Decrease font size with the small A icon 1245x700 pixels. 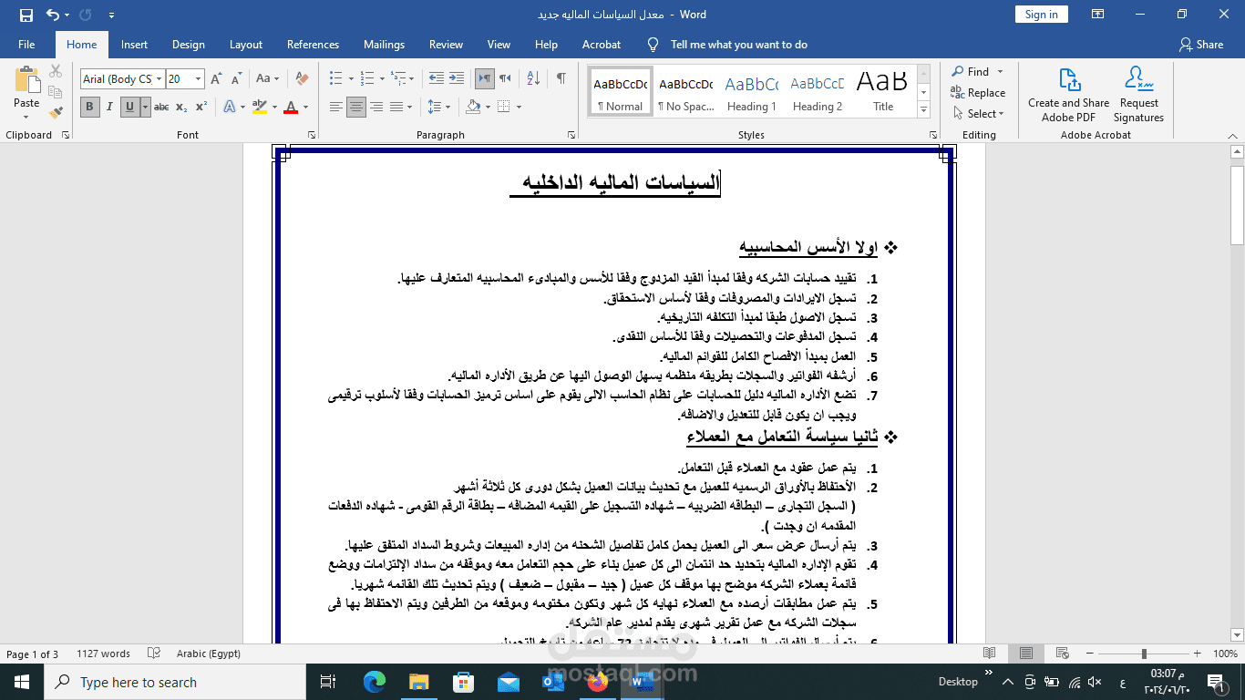(237, 79)
